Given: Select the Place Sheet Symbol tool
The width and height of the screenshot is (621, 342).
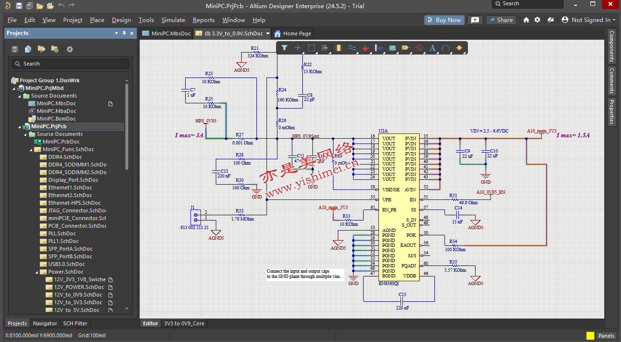Looking at the screenshot, I should 392,48.
